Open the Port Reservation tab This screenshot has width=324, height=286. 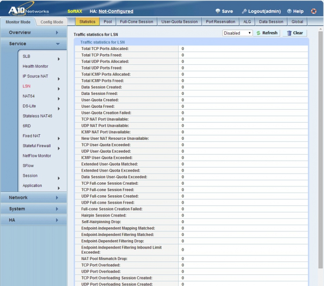point(220,22)
